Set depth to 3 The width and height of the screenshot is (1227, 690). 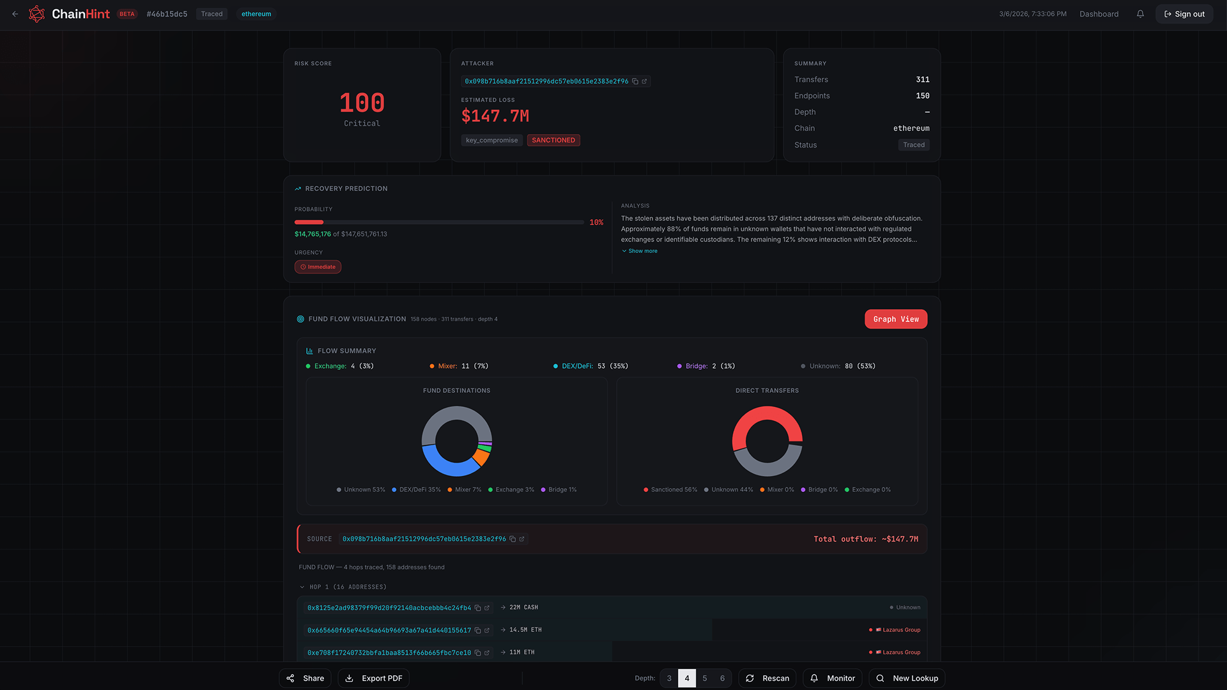click(669, 678)
